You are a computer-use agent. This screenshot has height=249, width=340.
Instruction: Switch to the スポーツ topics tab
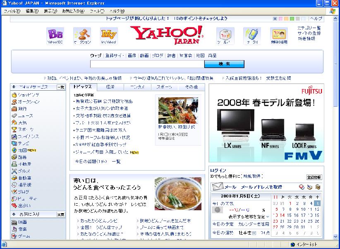point(164,87)
